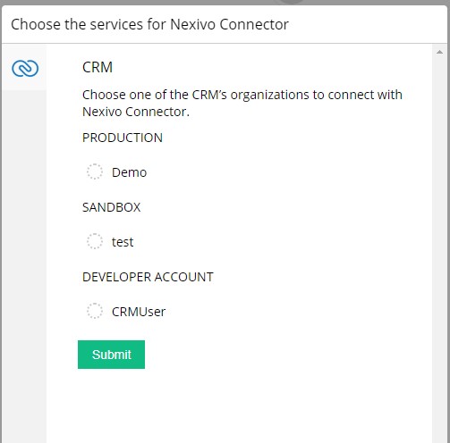Click the dialog title about Nexivo Connector
This screenshot has height=443, width=450.
point(149,24)
